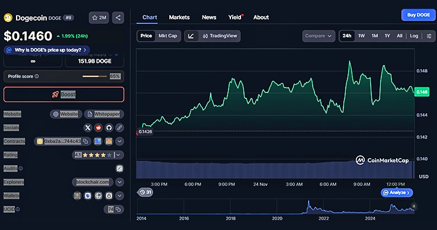Open the Markets tab
The height and width of the screenshot is (230, 437).
point(179,17)
